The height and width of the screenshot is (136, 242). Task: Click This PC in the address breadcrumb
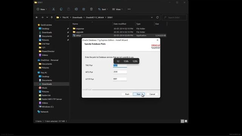click(65, 17)
